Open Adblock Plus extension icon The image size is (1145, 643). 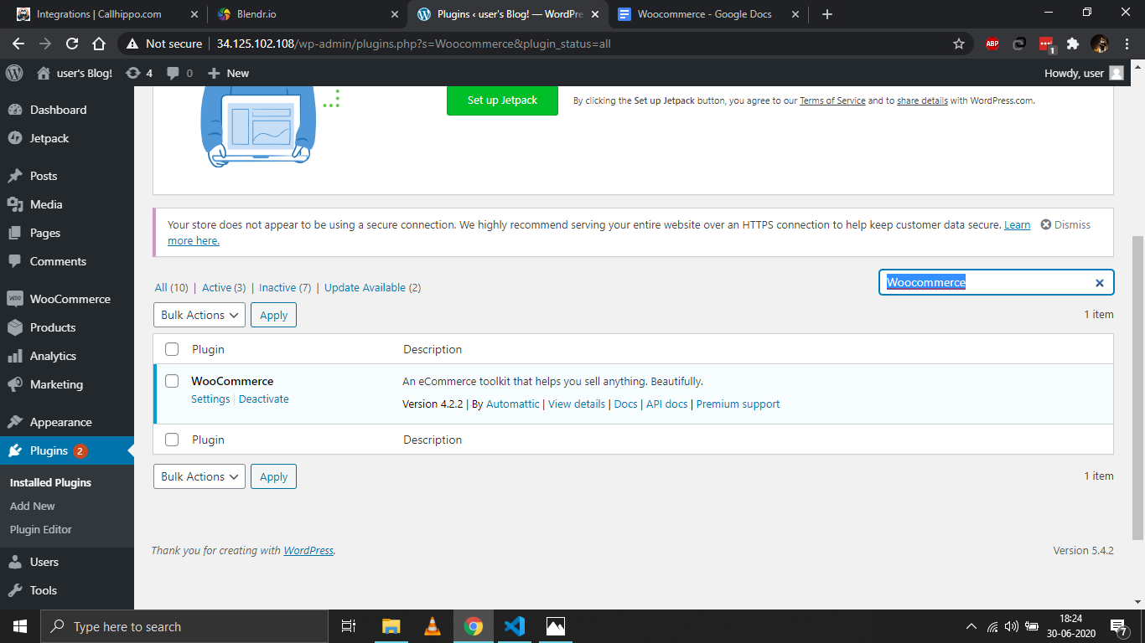(992, 44)
